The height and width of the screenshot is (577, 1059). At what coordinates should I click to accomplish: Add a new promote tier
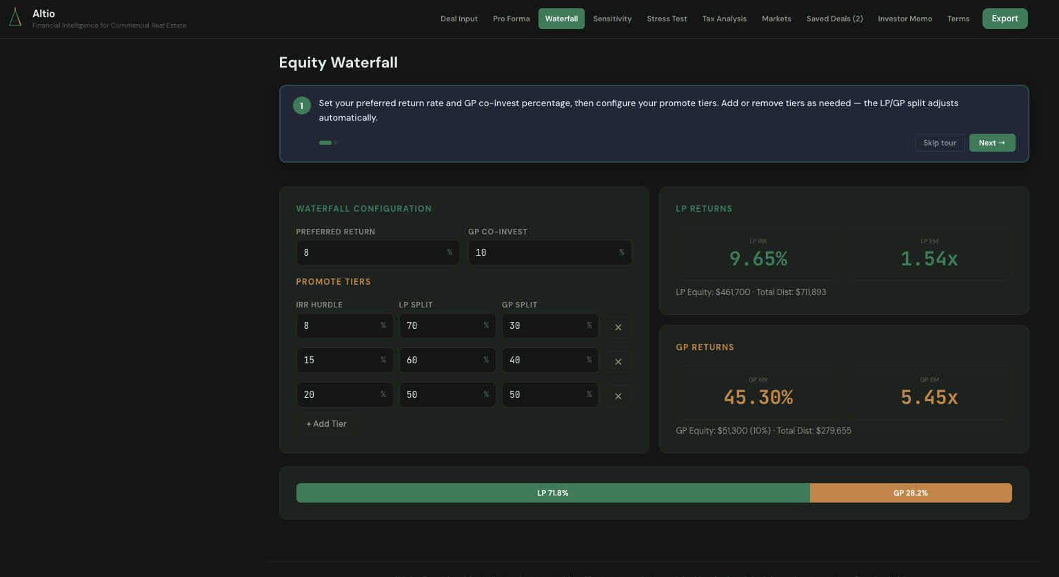click(327, 424)
